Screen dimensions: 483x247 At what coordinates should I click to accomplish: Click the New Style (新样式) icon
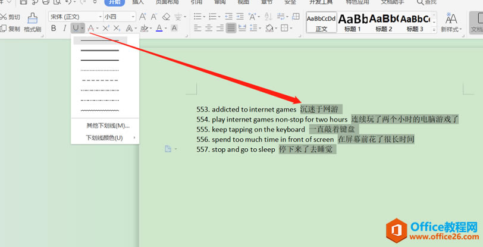click(x=451, y=18)
